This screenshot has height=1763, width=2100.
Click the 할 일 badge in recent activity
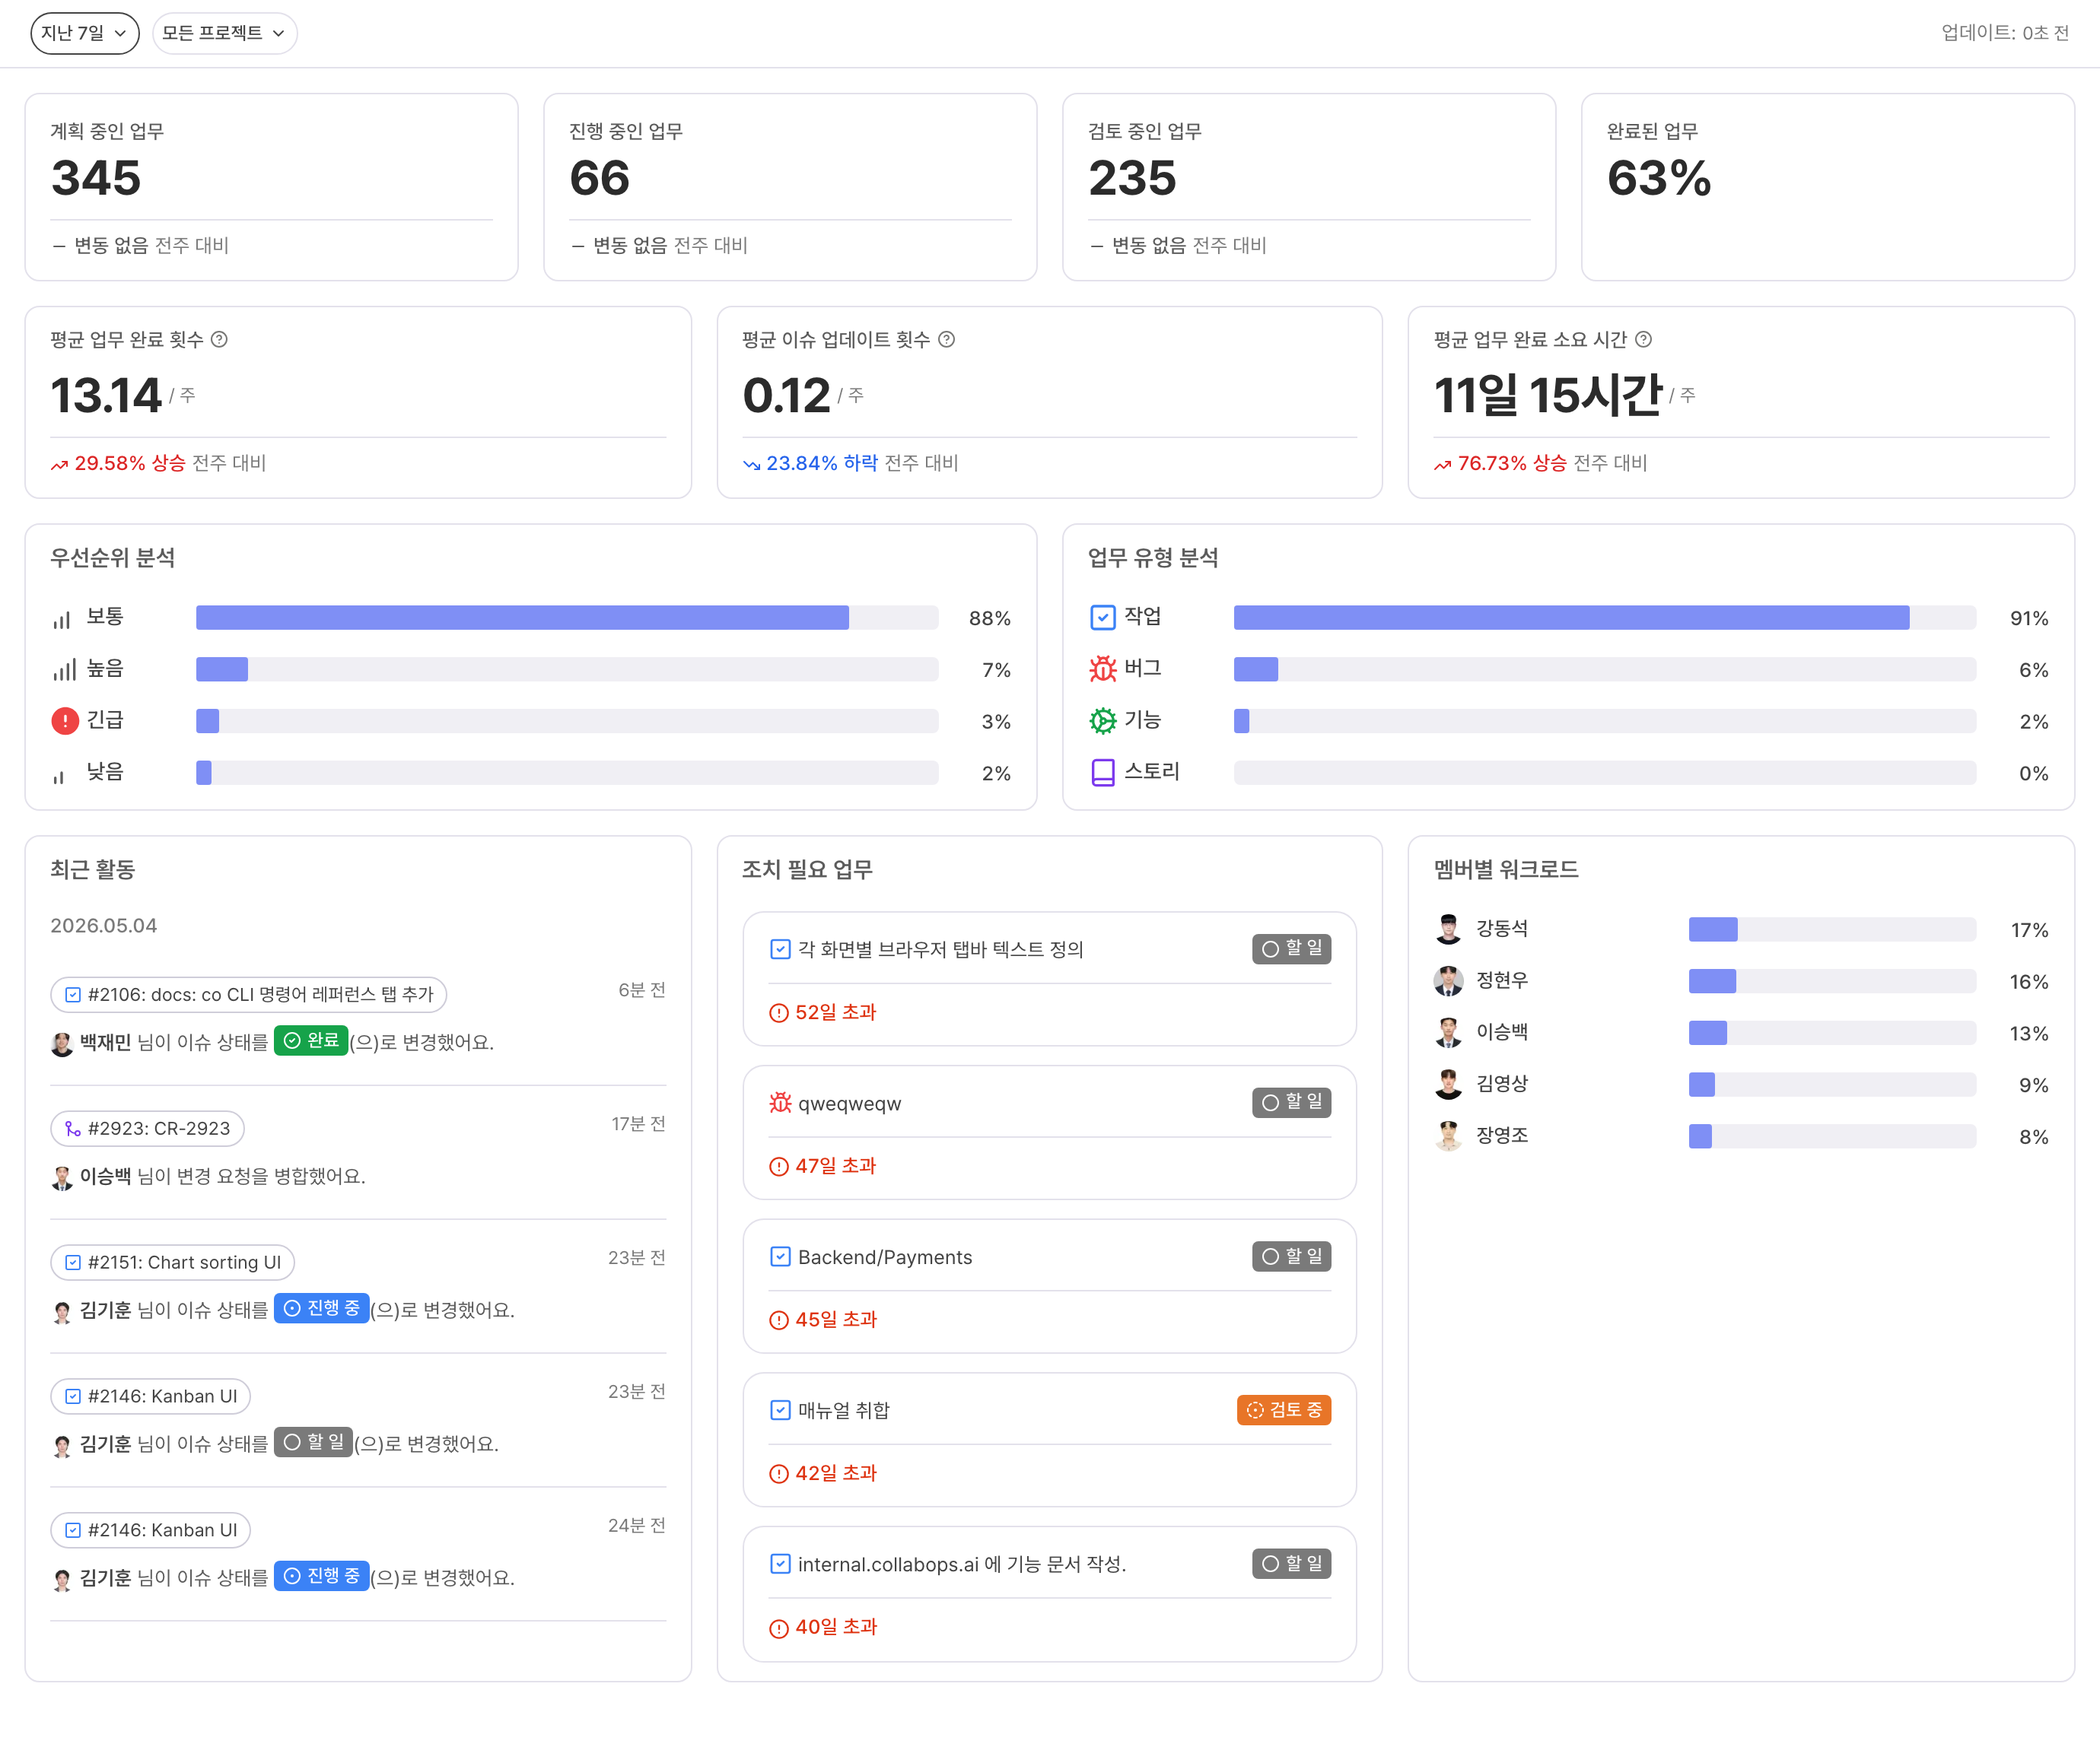(313, 1442)
